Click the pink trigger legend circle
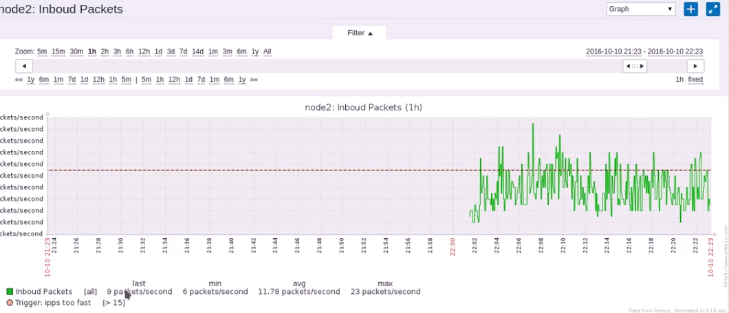729x313 pixels. click(10, 303)
